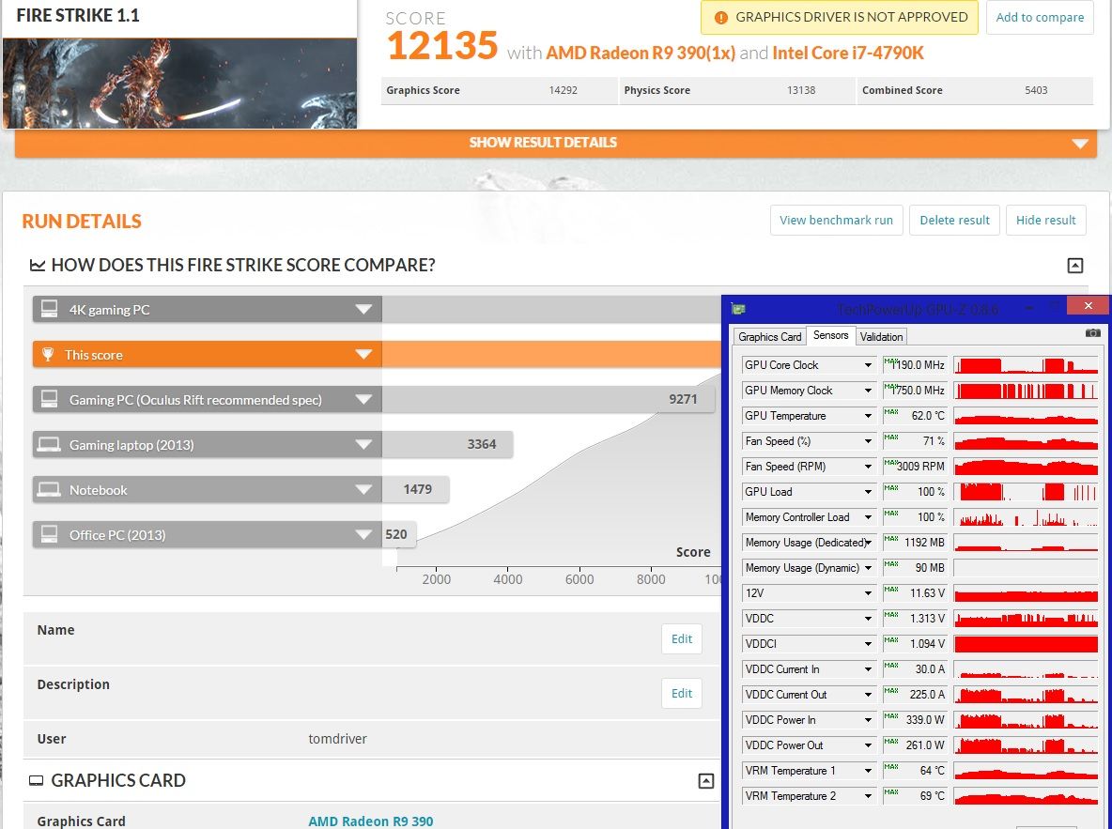Click the GPU-Z window title bar icon
This screenshot has width=1112, height=829.
point(738,309)
